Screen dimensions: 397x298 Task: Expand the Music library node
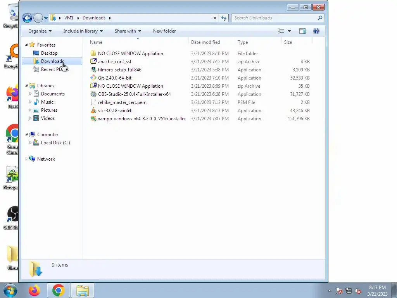[x=30, y=102]
